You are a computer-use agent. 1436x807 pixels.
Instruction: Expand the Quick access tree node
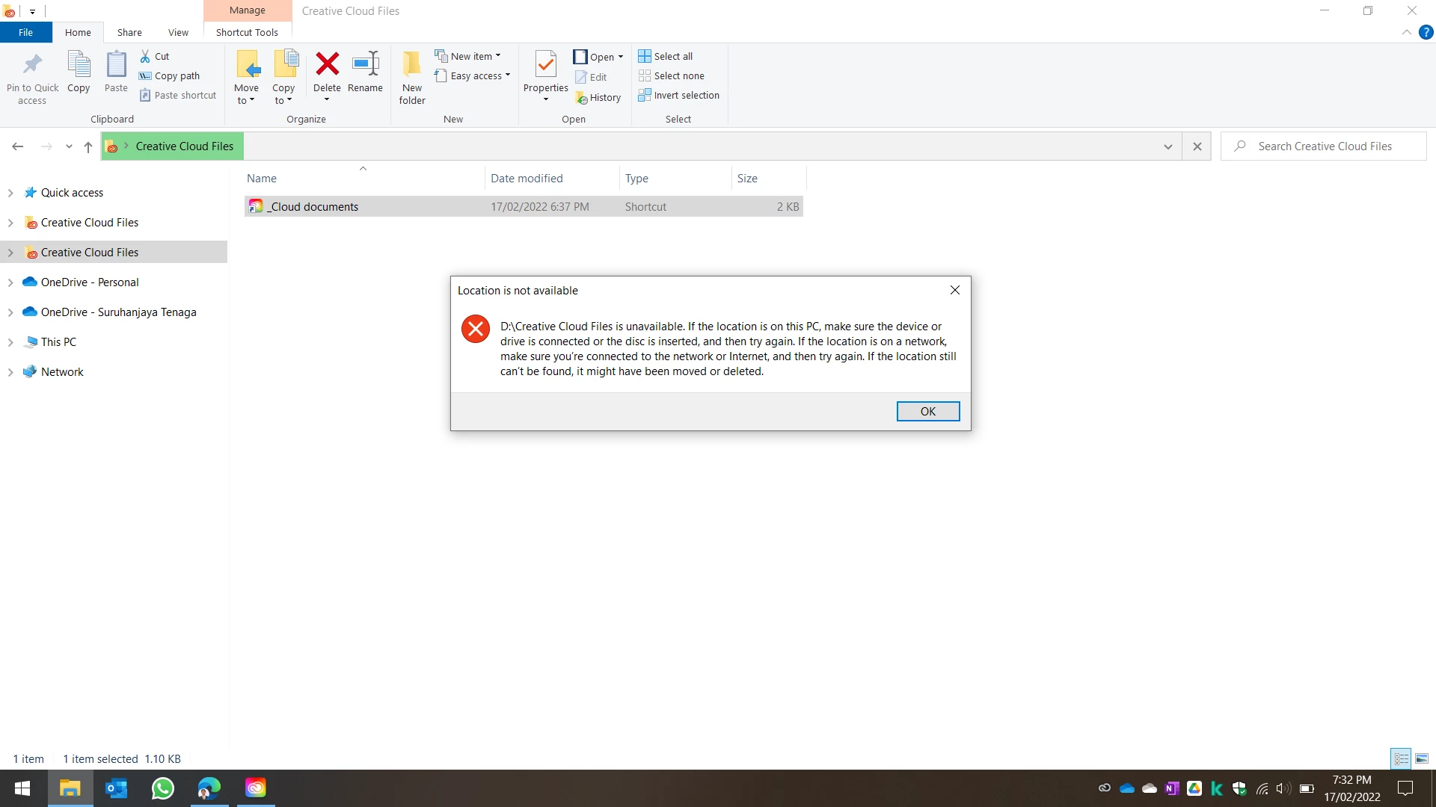click(x=10, y=193)
